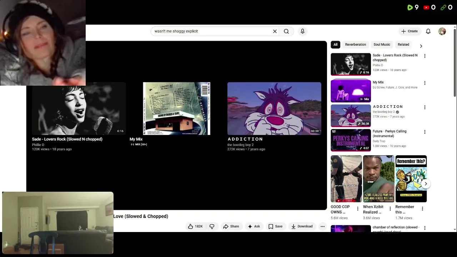Open the Ask assistant button
This screenshot has height=257, width=457.
click(254, 226)
